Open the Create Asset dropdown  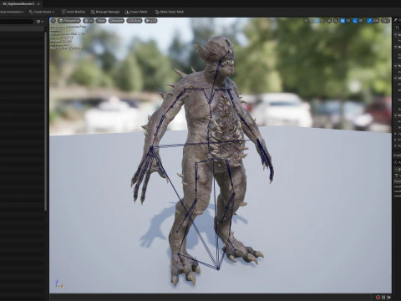(41, 12)
